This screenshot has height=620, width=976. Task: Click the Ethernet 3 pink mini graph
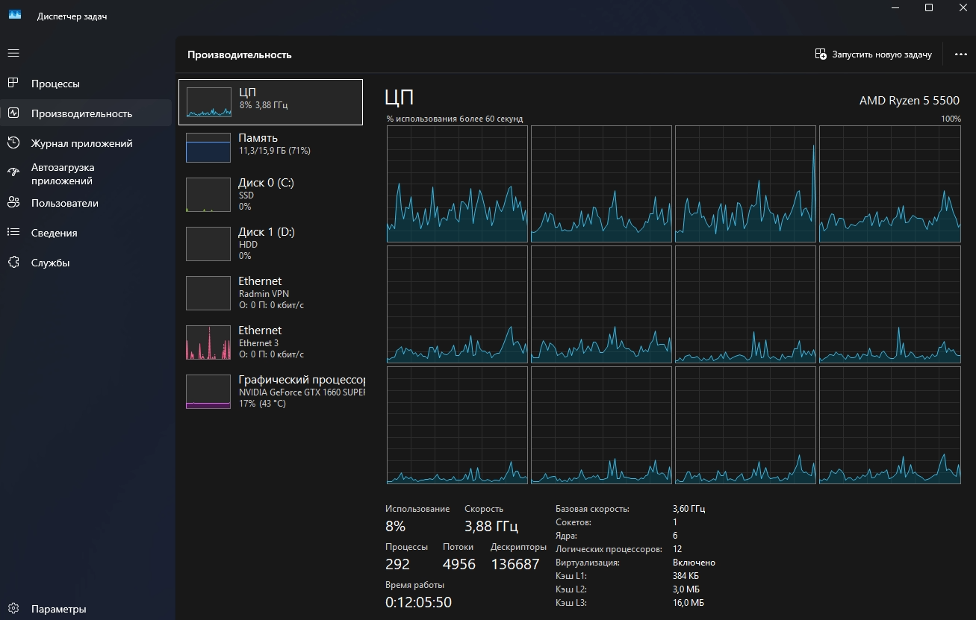[x=208, y=342]
